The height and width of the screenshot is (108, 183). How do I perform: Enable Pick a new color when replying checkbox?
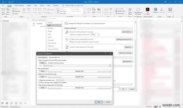[40, 83]
